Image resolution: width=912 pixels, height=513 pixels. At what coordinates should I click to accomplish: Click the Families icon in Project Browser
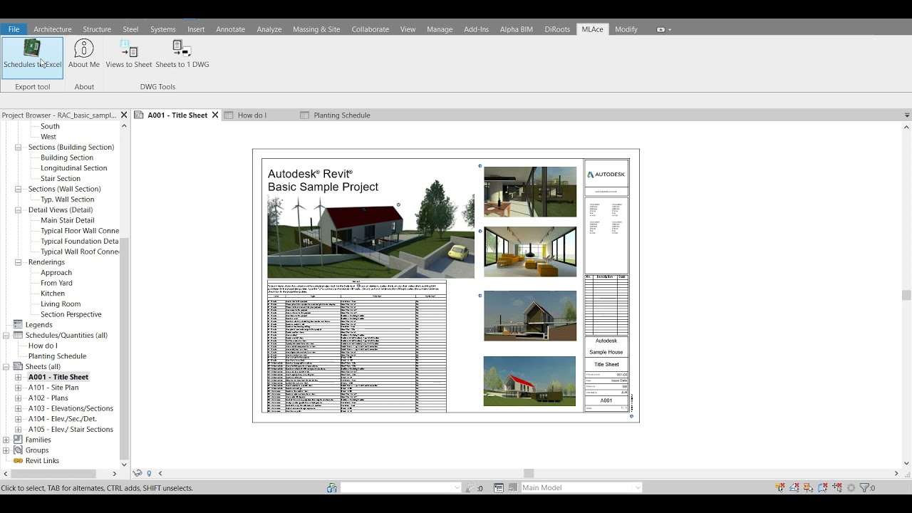pyautogui.click(x=19, y=440)
